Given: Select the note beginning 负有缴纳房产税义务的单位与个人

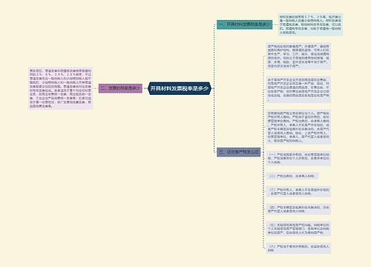Looking at the screenshot, I should tap(298, 127).
